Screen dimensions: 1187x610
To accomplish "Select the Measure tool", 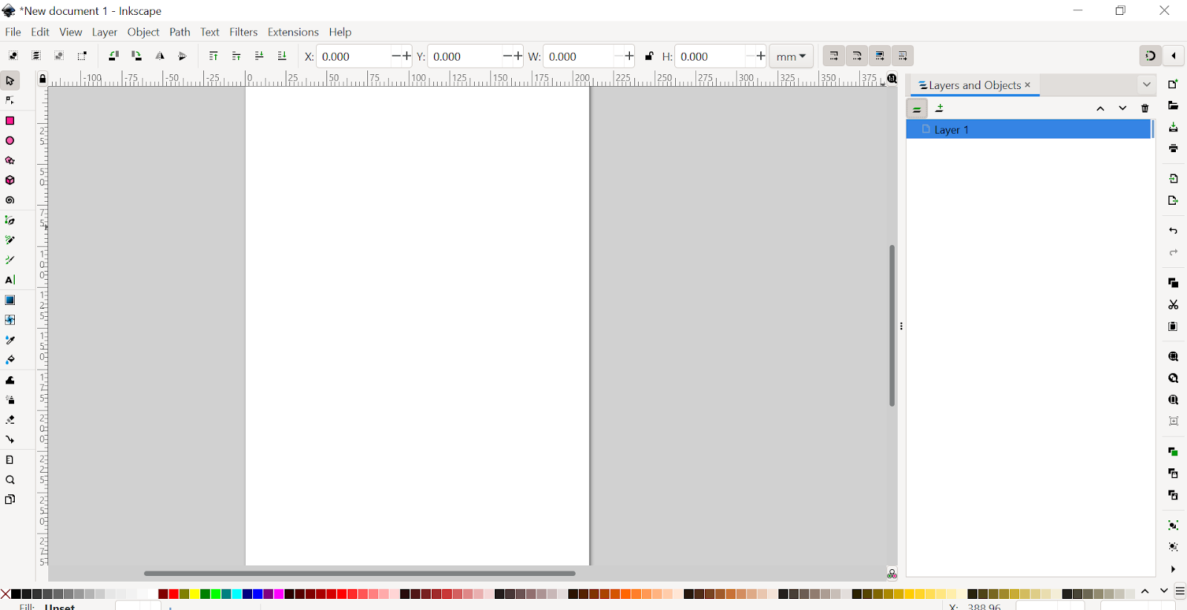I will pos(10,459).
